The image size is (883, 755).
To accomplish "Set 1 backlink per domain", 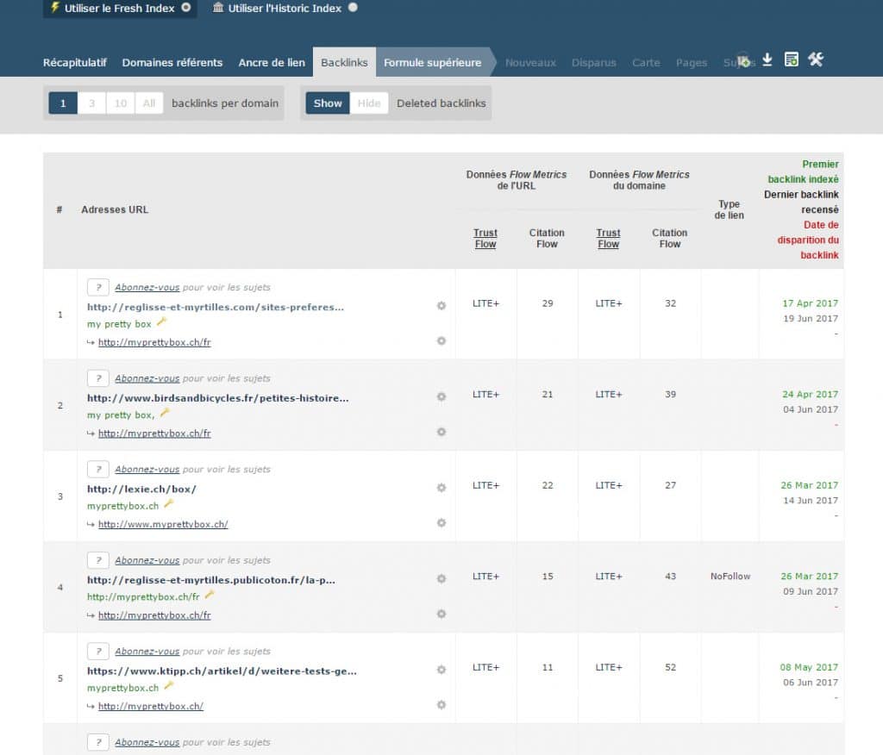I will [x=63, y=103].
